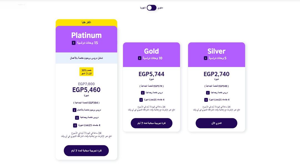Image resolution: width=300 pixels, height=166 pixels.
Task: Start Gold 7-day free trial
Action: point(152,123)
